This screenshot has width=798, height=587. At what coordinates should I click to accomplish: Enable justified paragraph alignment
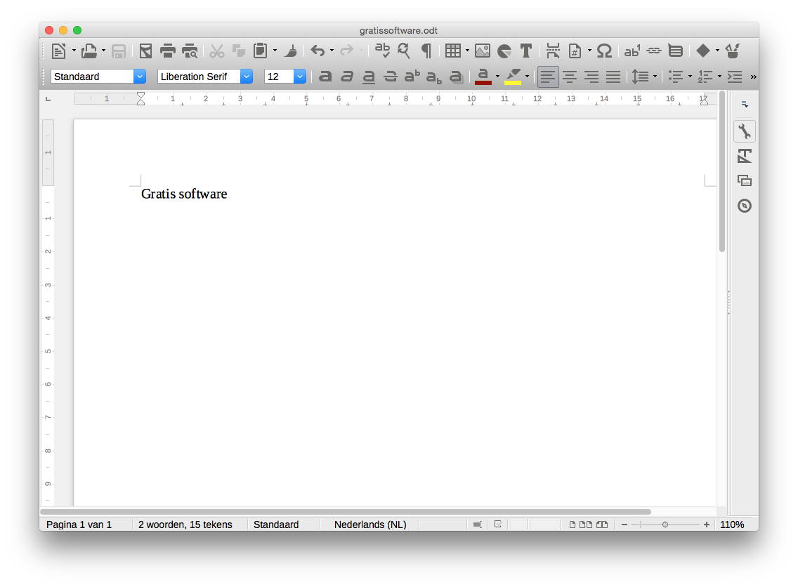(x=613, y=77)
